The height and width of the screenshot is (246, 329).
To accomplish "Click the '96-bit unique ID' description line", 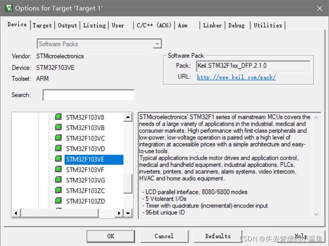I will (x=165, y=212).
